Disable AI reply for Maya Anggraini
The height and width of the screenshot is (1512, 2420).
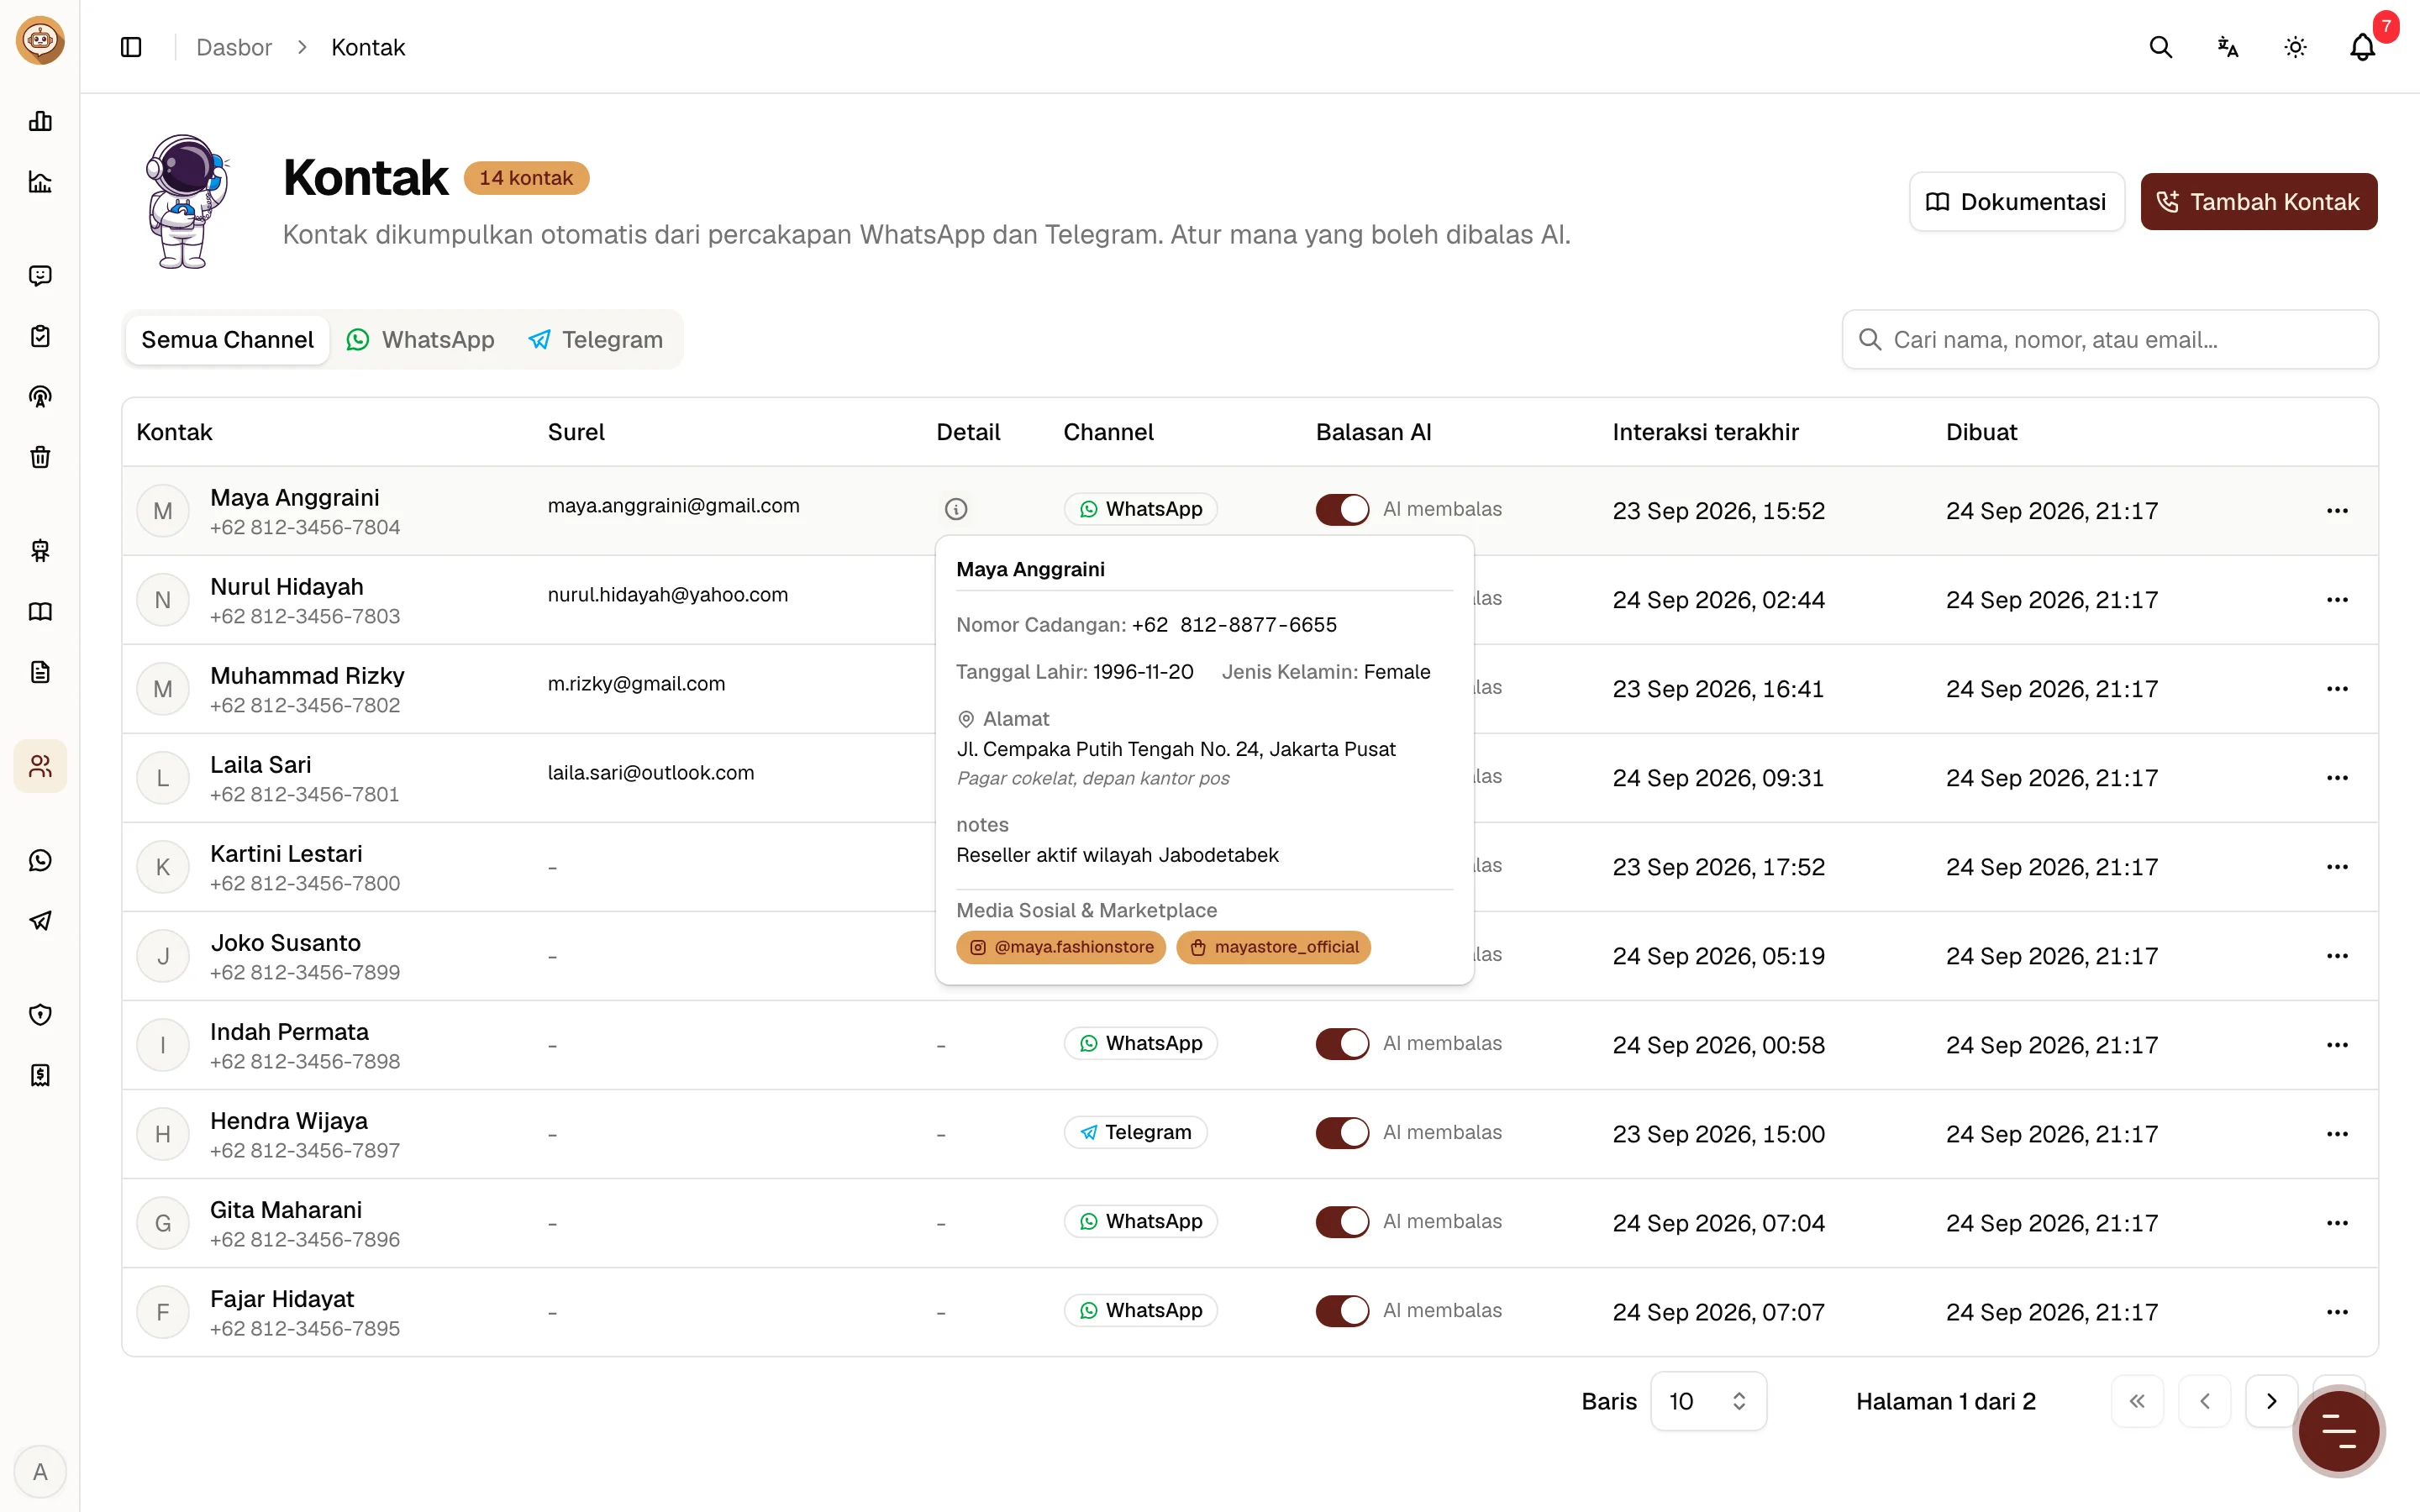pyautogui.click(x=1342, y=509)
